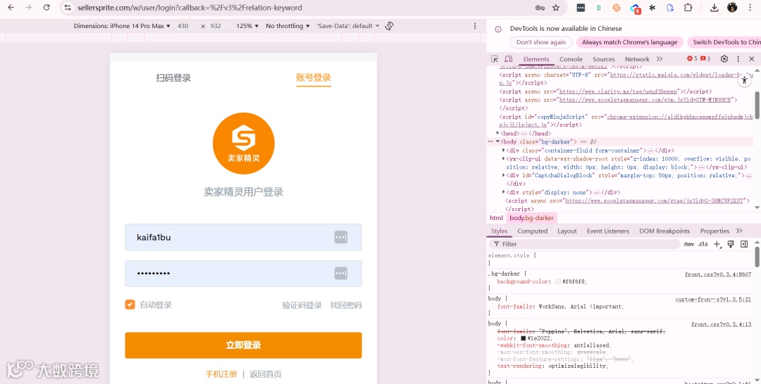761x384 pixels.
Task: Bookmark this page with the star icon
Action: (556, 8)
